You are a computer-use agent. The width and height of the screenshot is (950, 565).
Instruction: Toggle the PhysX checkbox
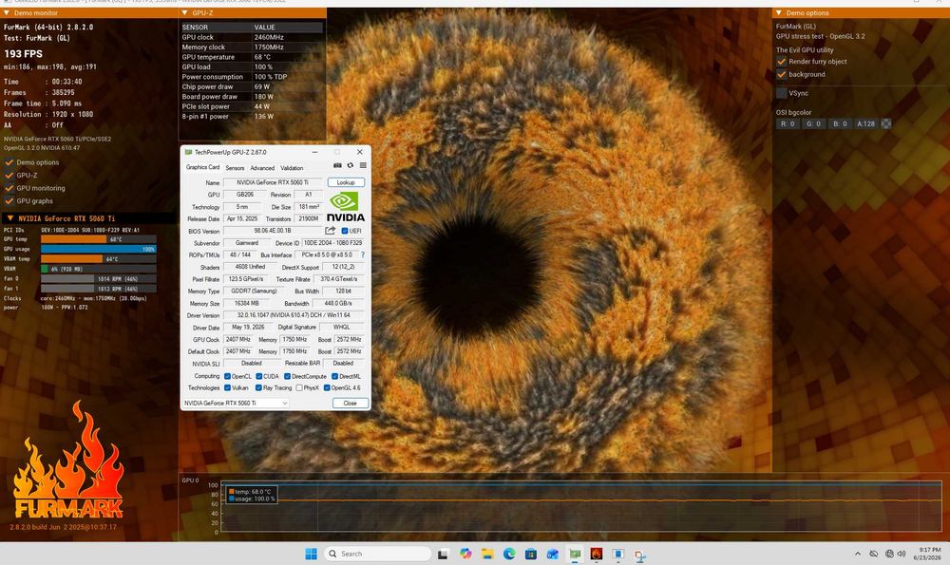pyautogui.click(x=298, y=387)
